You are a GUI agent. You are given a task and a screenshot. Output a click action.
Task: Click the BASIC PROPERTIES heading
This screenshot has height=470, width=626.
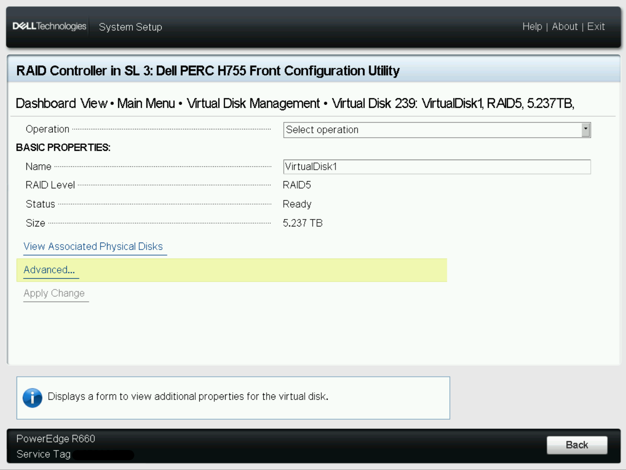click(x=63, y=147)
